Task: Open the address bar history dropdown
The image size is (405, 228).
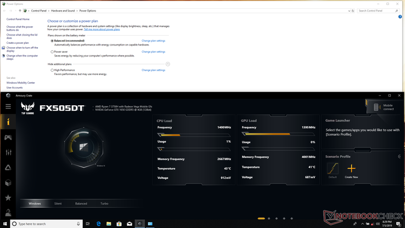Action: (349, 11)
